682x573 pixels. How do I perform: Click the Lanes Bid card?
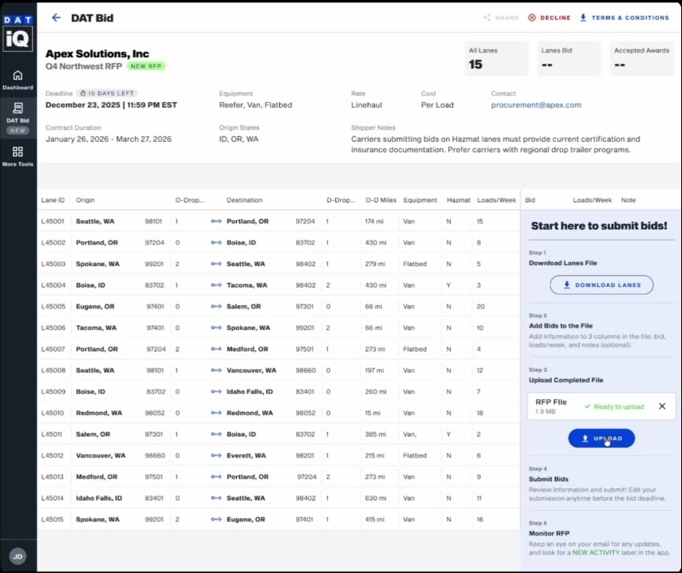point(570,59)
